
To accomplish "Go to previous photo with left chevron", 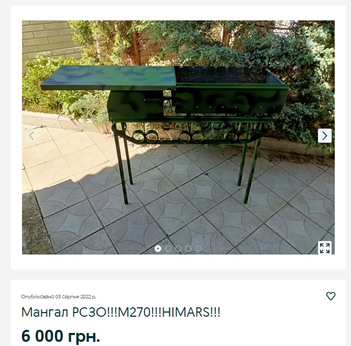I will (31, 135).
